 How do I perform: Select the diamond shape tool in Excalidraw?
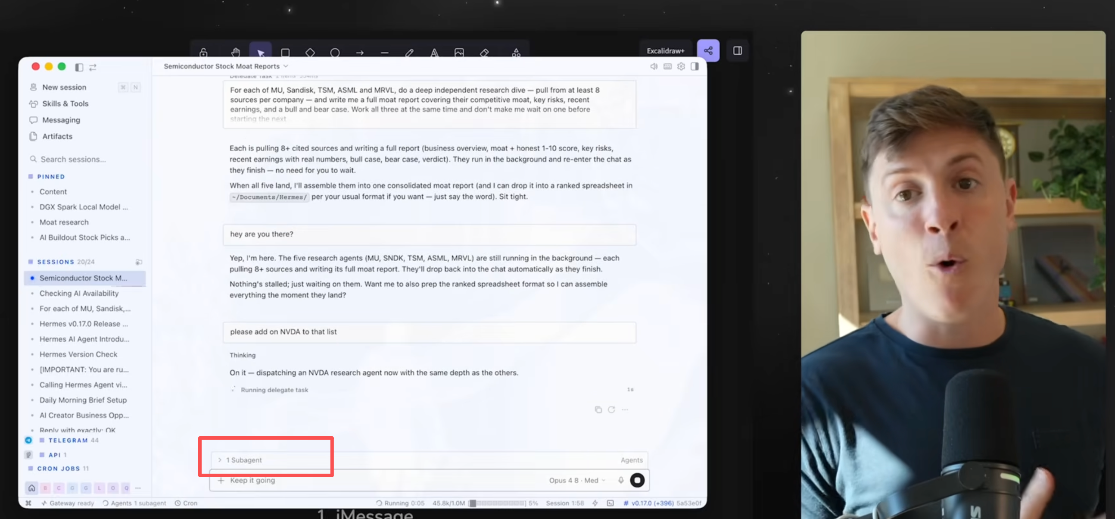pyautogui.click(x=310, y=53)
